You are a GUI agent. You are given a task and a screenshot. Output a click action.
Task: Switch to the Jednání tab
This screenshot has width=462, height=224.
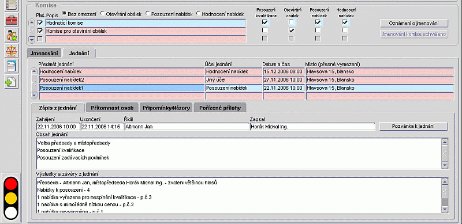(79, 53)
